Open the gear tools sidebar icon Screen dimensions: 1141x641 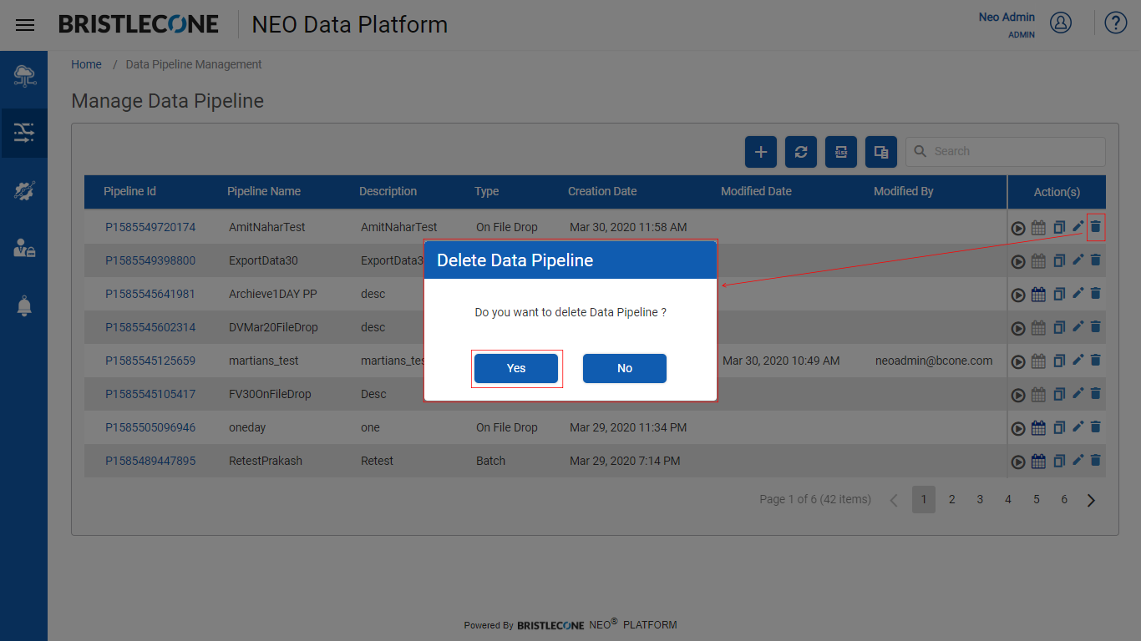pyautogui.click(x=24, y=190)
